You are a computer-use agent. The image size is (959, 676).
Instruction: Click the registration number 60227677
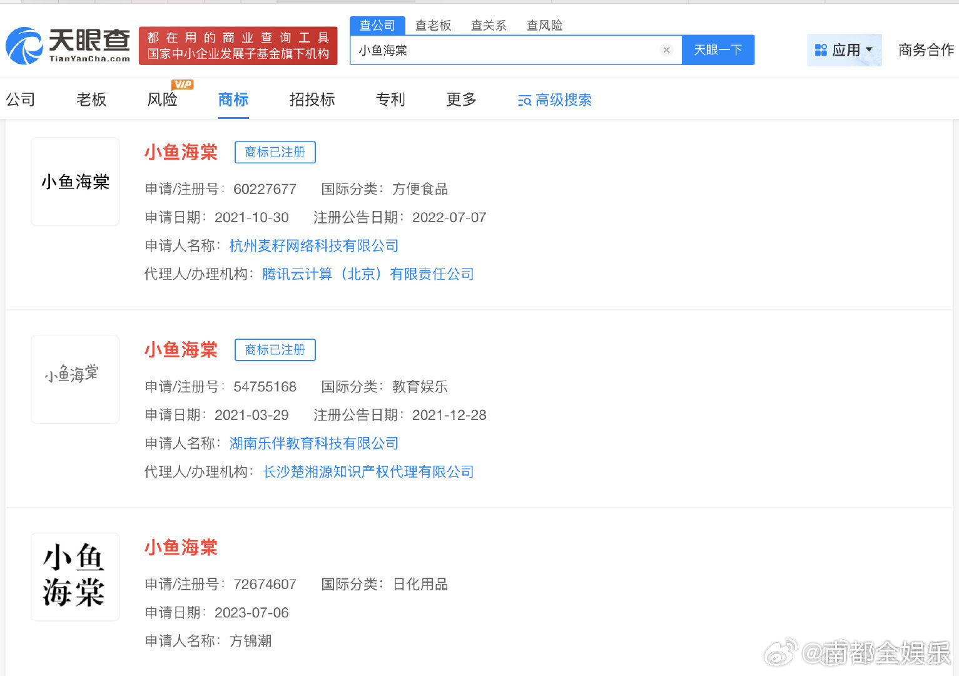click(x=265, y=189)
